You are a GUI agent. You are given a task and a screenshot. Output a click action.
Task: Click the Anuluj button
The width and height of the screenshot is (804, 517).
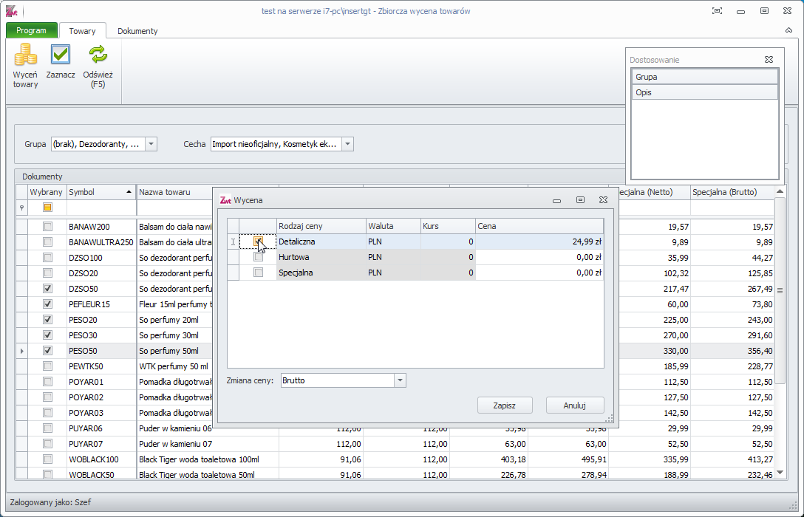(x=575, y=405)
